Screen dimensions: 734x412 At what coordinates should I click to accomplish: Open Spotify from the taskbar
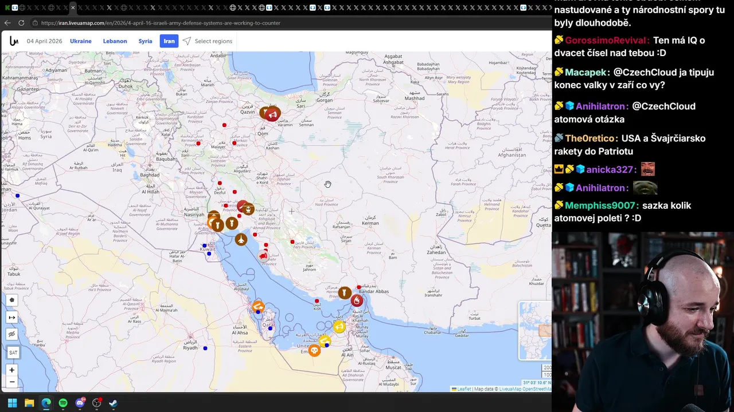[x=63, y=403]
